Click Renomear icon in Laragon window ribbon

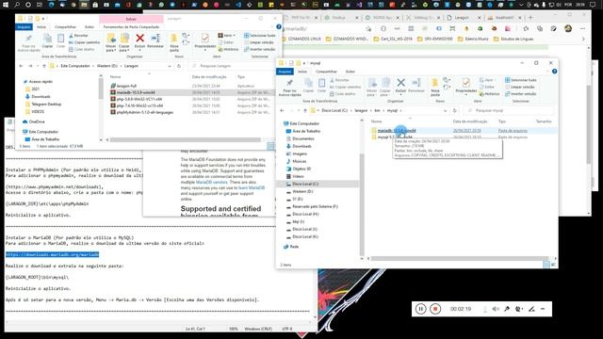coord(155,40)
